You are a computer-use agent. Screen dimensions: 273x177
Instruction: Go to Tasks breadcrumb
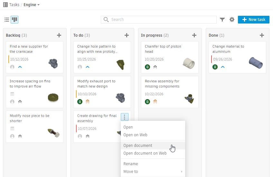(x=14, y=5)
